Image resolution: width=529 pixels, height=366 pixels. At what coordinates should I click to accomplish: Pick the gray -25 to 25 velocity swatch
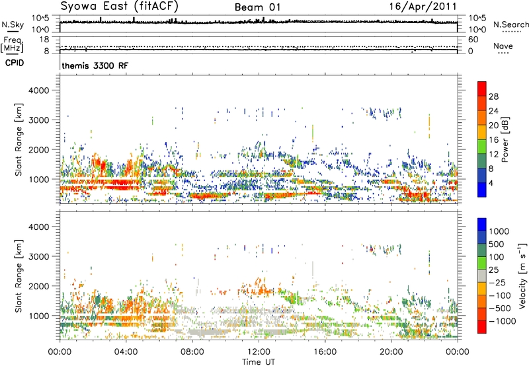click(482, 276)
